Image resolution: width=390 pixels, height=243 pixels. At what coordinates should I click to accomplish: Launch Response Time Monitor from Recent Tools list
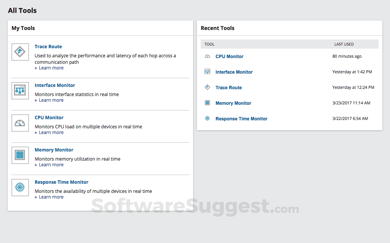[x=241, y=119]
